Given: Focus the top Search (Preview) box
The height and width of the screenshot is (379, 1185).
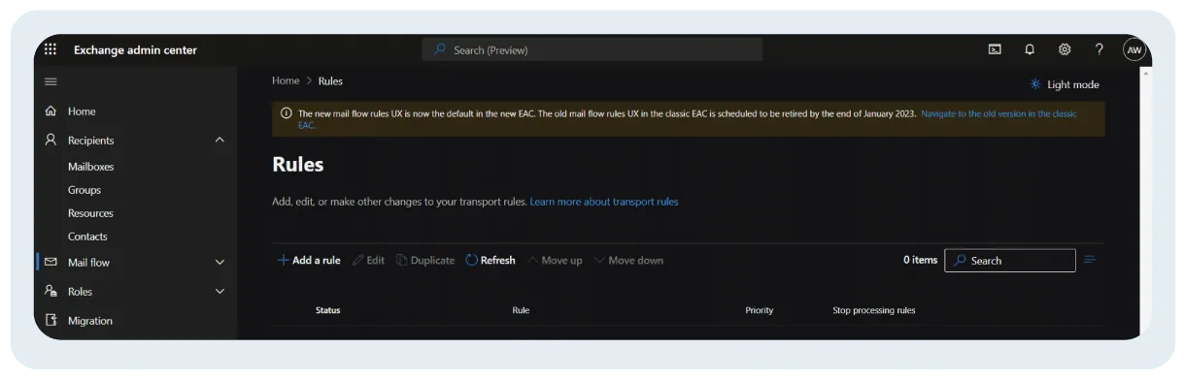Looking at the screenshot, I should coord(592,49).
